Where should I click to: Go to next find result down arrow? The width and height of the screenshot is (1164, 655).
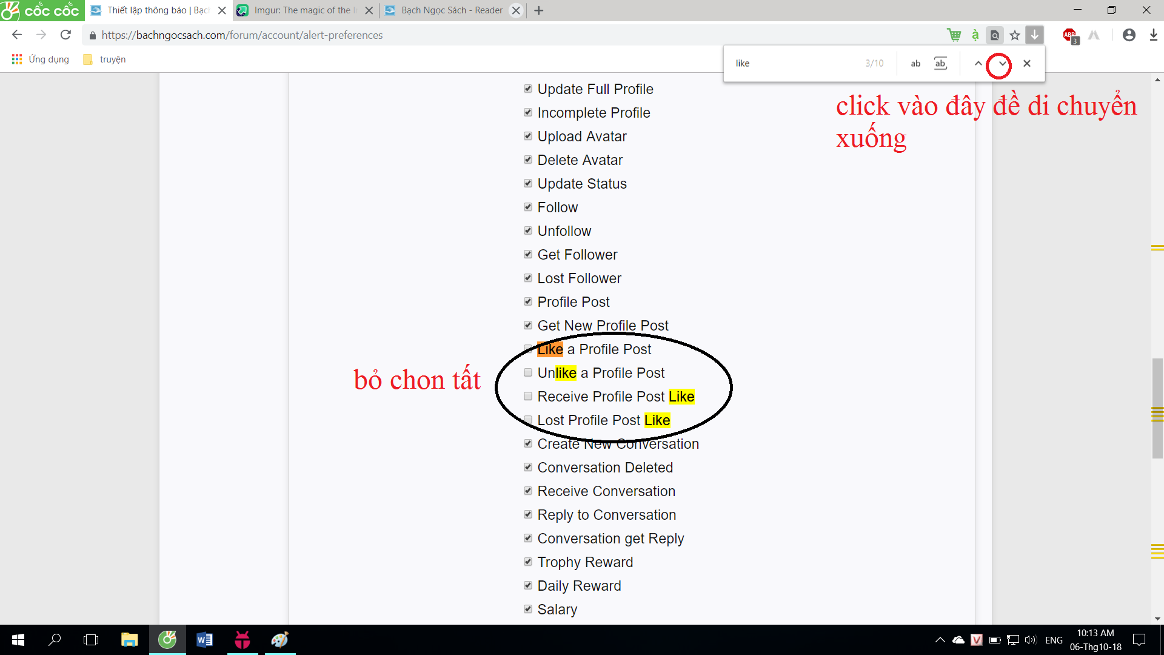pos(1002,63)
